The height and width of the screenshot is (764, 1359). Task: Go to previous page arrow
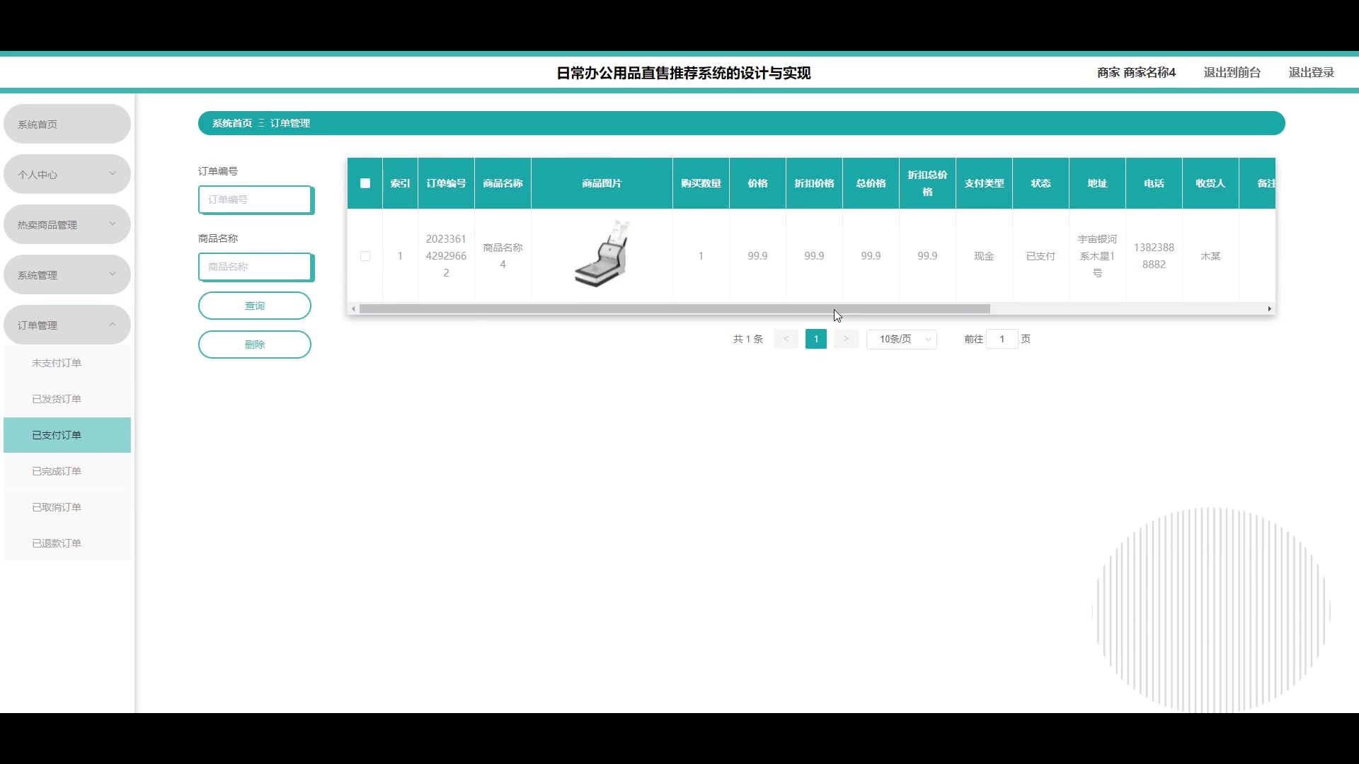786,339
